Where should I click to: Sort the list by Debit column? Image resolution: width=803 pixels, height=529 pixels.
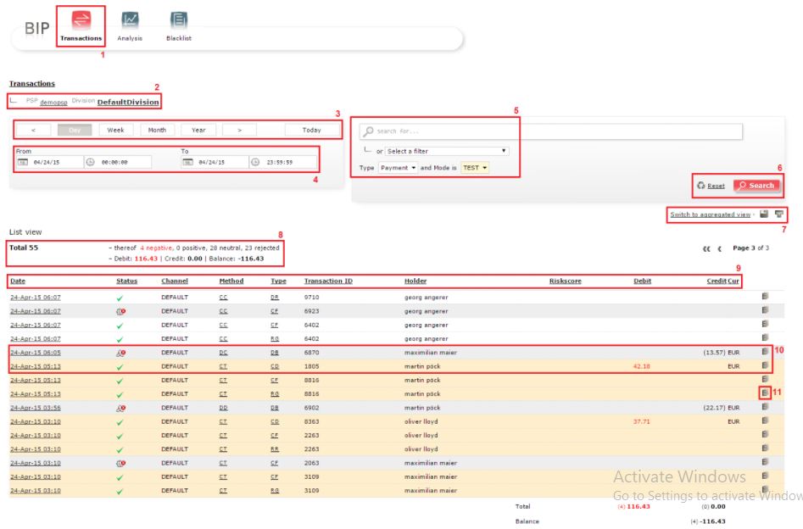tap(642, 281)
